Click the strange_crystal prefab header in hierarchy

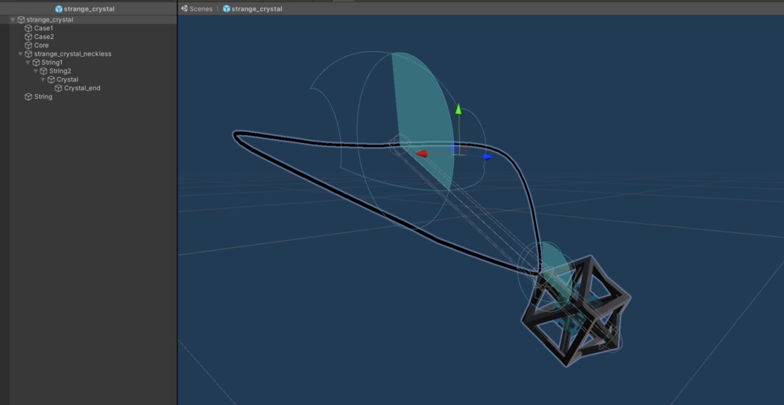85,8
